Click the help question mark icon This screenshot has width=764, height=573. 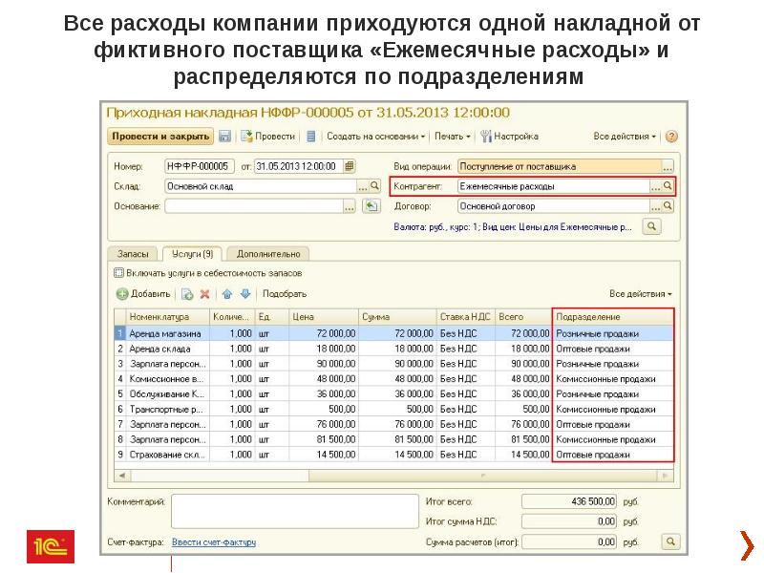coord(671,137)
